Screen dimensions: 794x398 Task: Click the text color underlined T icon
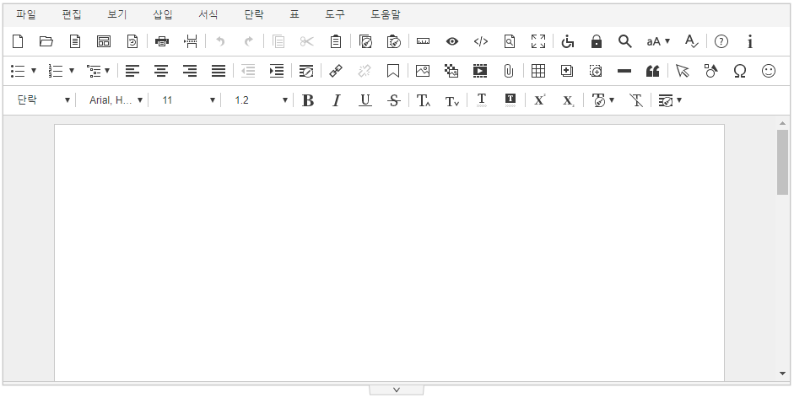click(482, 100)
